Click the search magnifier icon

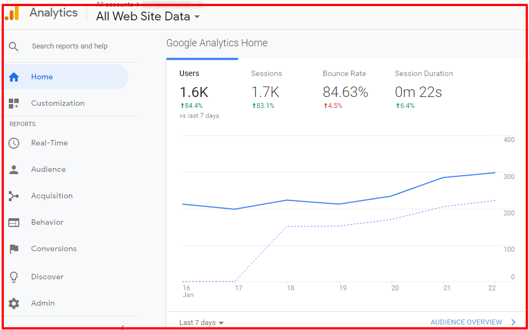(13, 46)
